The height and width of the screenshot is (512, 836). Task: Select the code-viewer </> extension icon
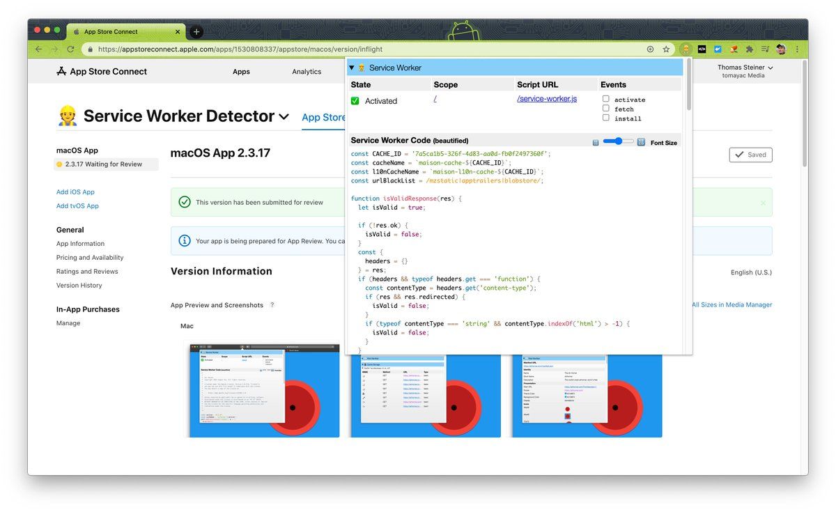(702, 49)
